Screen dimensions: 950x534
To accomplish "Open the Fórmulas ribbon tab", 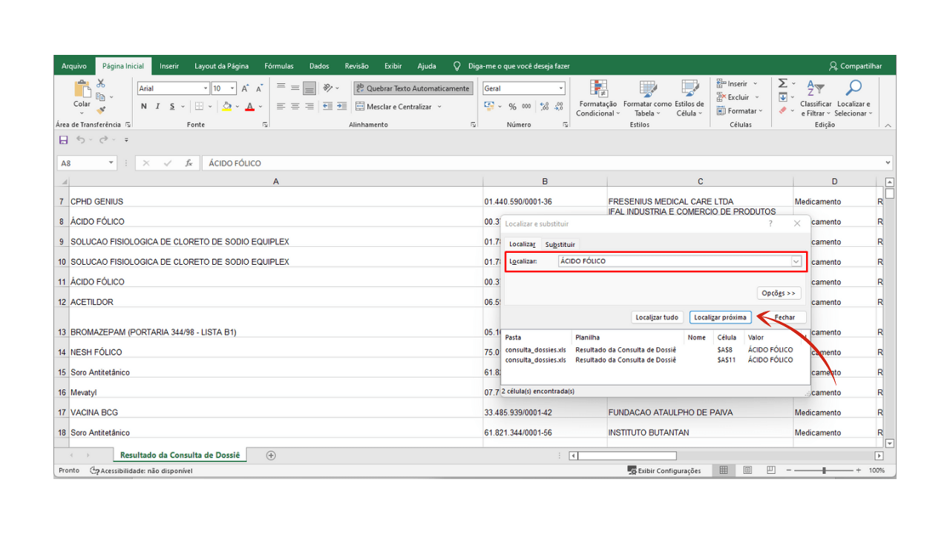I will pyautogui.click(x=279, y=66).
